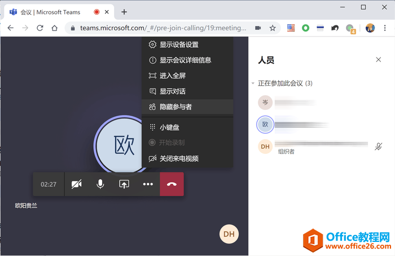This screenshot has width=395, height=256.
Task: Click the browser forward arrow
Action: click(x=25, y=28)
